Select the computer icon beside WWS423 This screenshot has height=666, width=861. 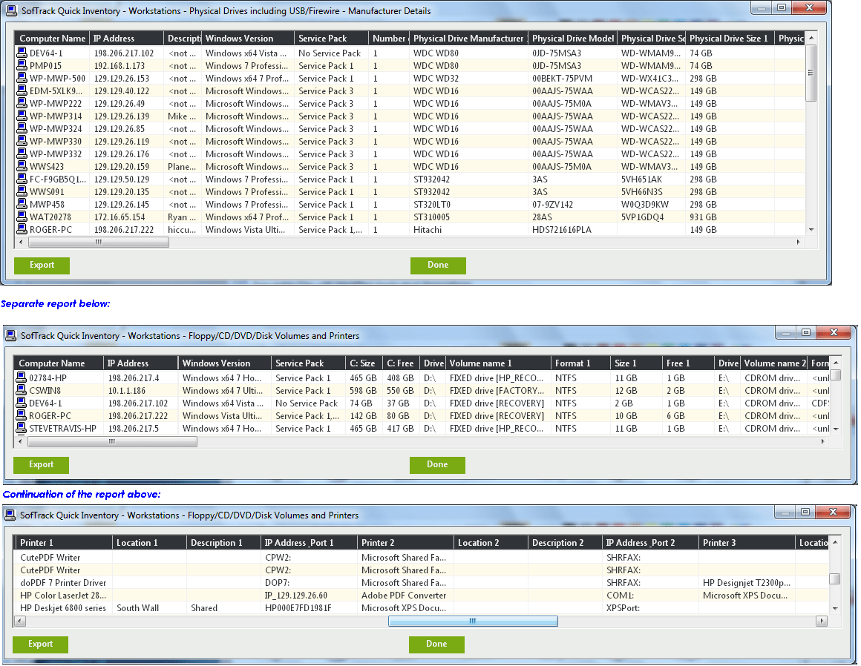23,167
